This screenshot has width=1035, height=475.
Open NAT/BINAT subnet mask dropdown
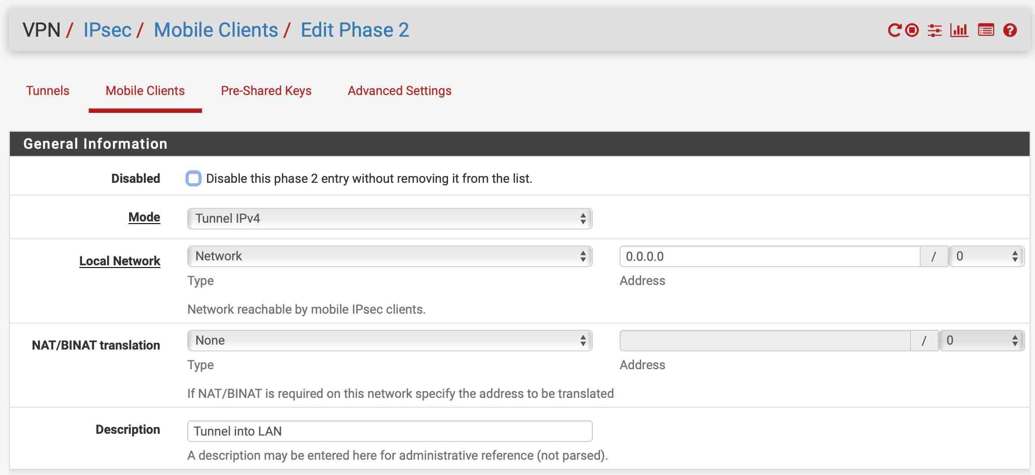pos(981,341)
